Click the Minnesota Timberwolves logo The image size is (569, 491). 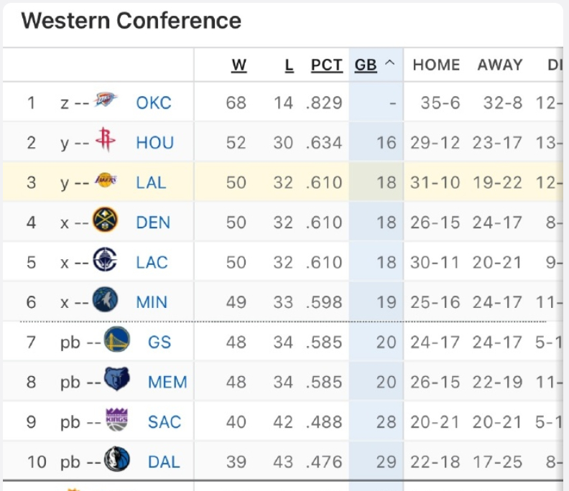click(106, 301)
